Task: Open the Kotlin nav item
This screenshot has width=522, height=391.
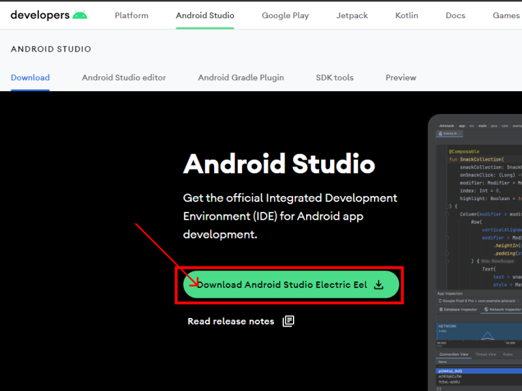Action: point(407,15)
